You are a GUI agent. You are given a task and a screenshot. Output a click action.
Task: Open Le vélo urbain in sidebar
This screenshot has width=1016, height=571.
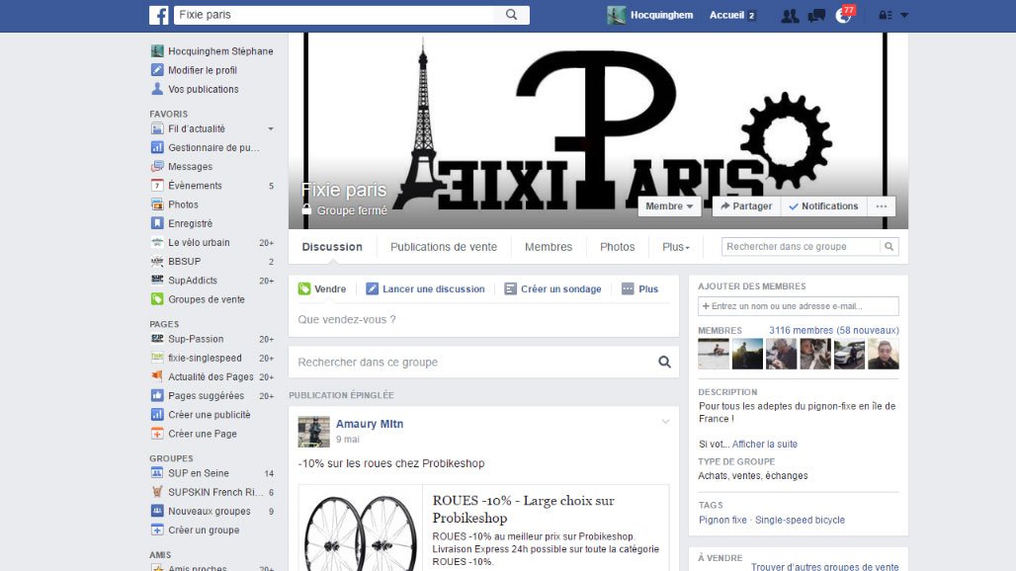coord(199,242)
